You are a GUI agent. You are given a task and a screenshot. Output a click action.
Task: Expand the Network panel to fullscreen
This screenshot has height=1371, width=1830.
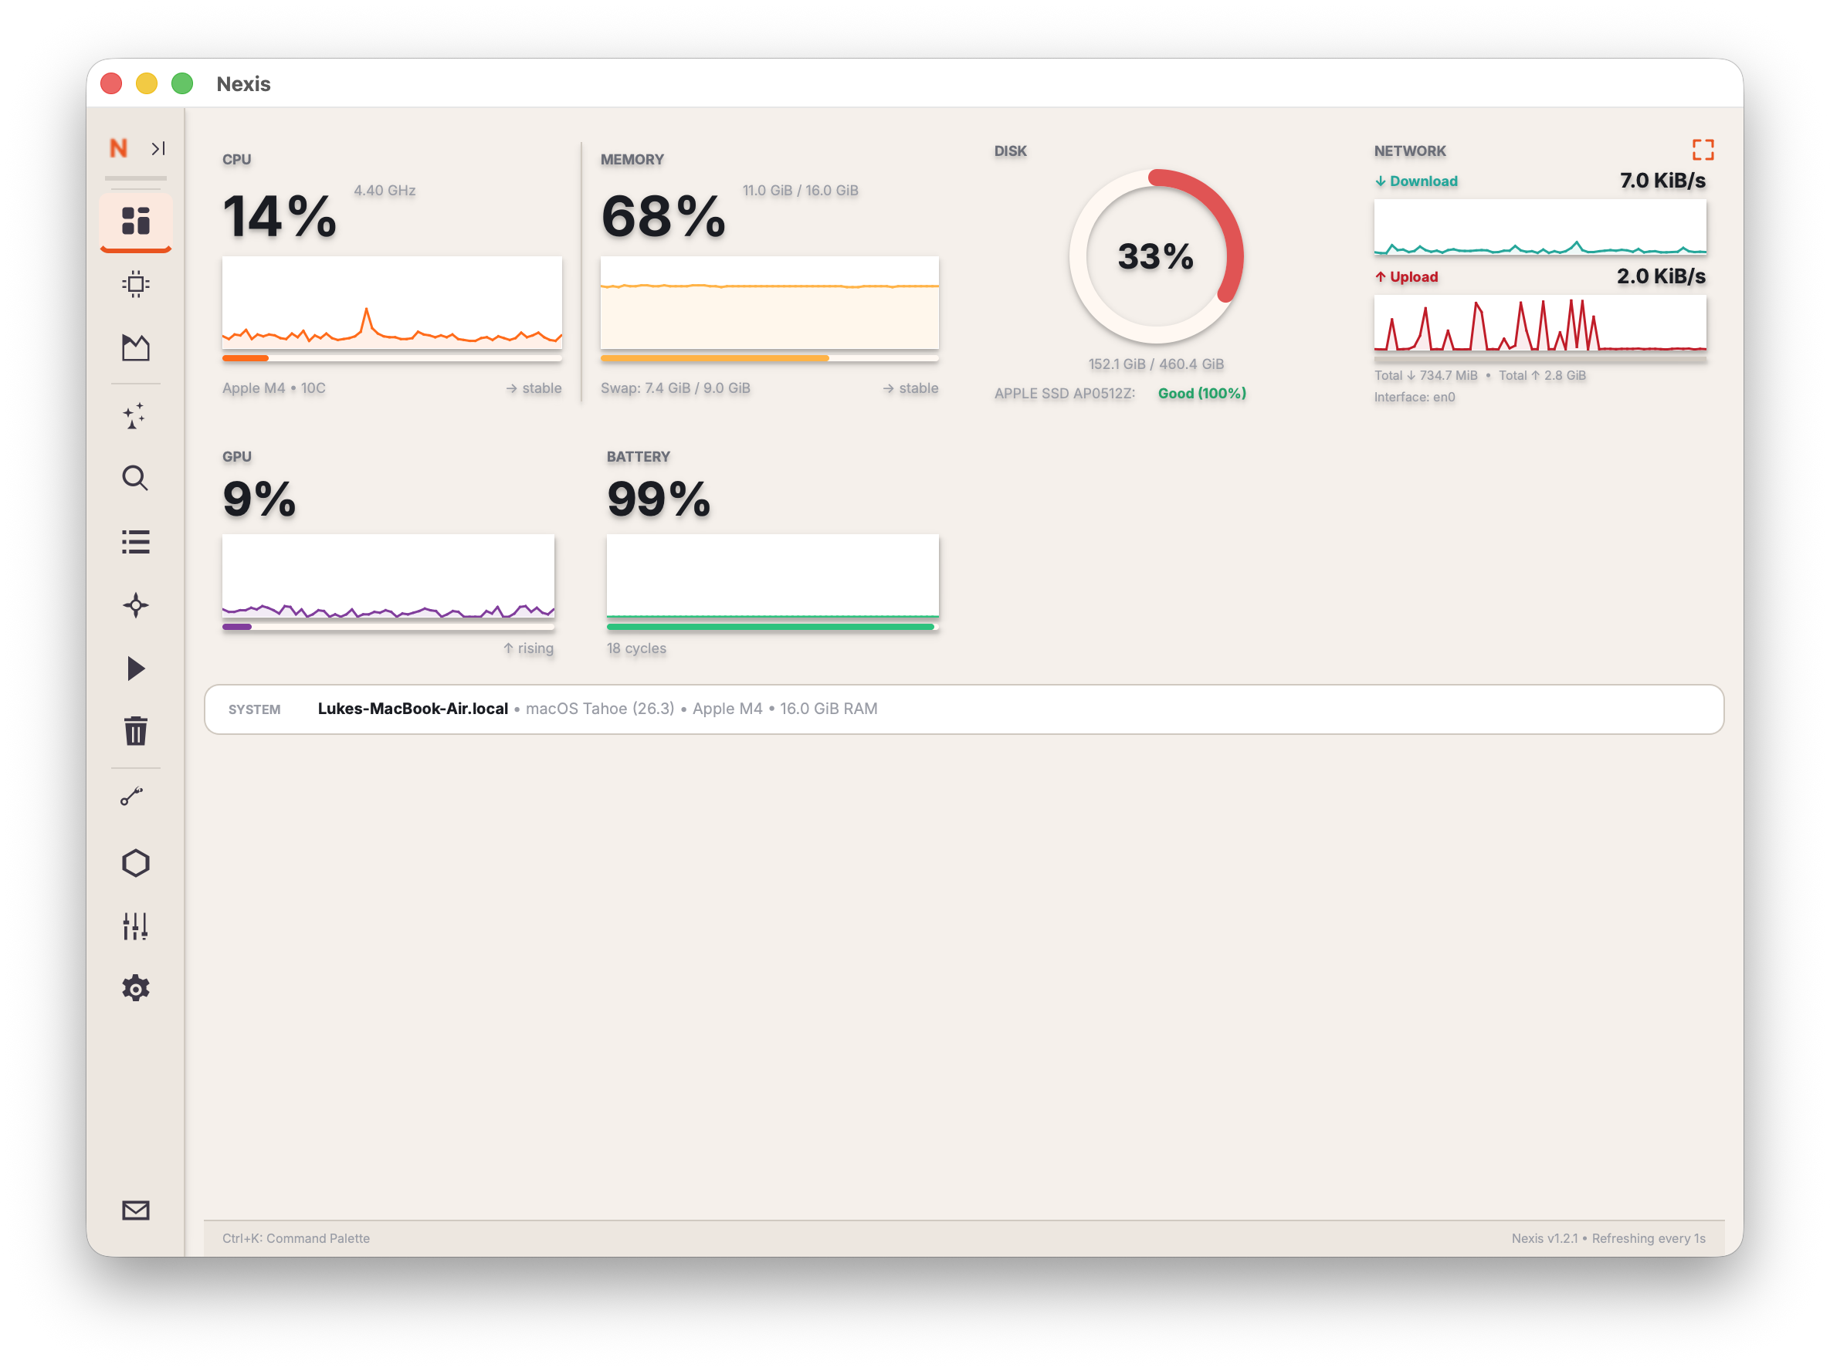1703,150
